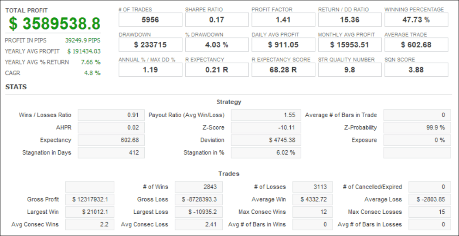Click the Yearly Avg Profit amount
The height and width of the screenshot is (236, 459).
click(x=84, y=51)
